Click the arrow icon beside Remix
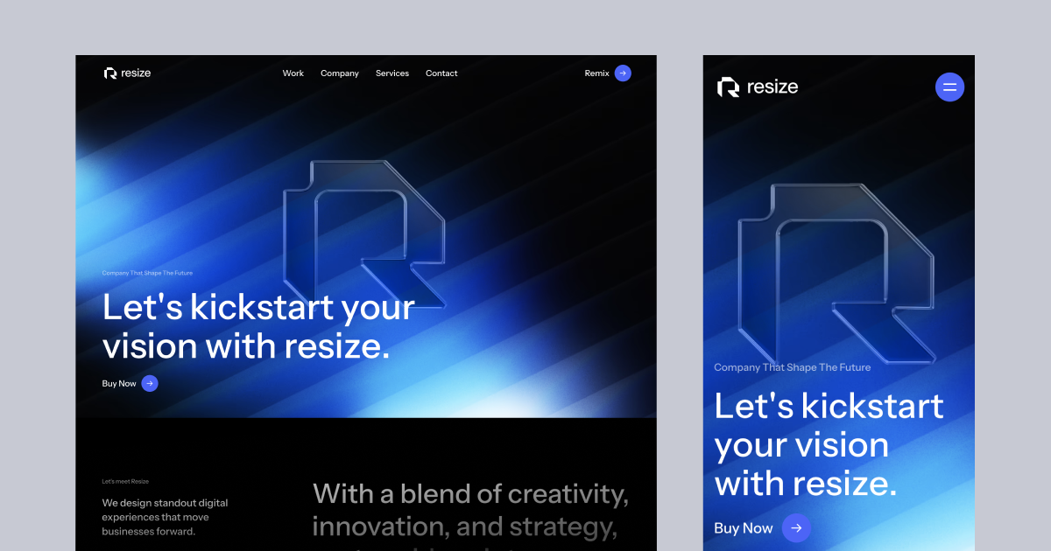Viewport: 1051px width, 551px height. coord(623,73)
